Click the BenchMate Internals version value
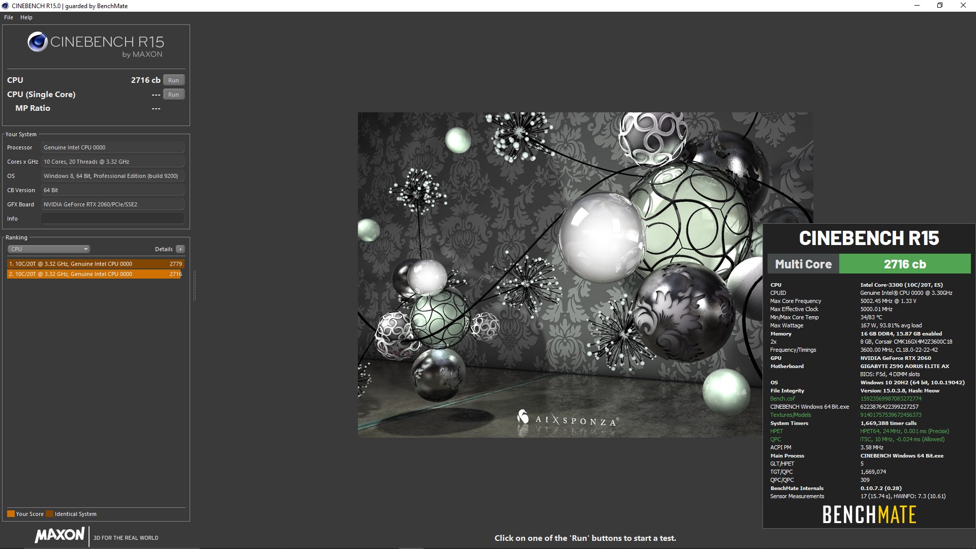This screenshot has width=976, height=549. (881, 488)
